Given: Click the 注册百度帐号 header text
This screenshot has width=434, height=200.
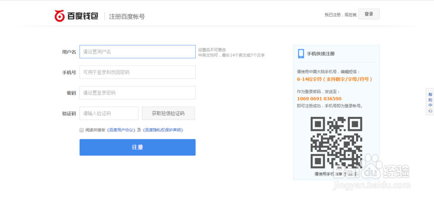Looking at the screenshot, I should click(x=127, y=16).
